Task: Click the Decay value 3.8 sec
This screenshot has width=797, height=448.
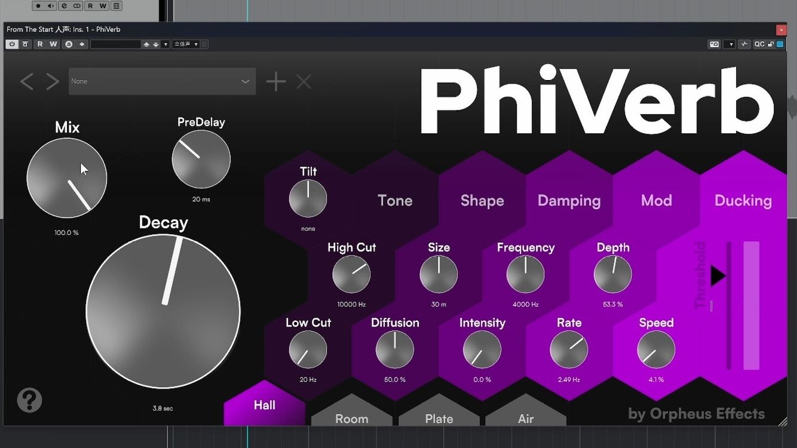Action: coord(163,408)
